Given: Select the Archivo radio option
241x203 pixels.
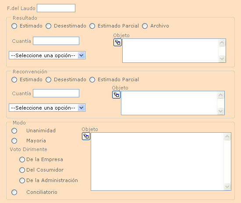Looking at the screenshot, I should tap(145, 26).
